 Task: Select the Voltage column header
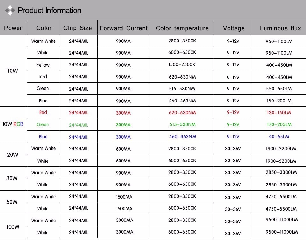click(x=234, y=28)
